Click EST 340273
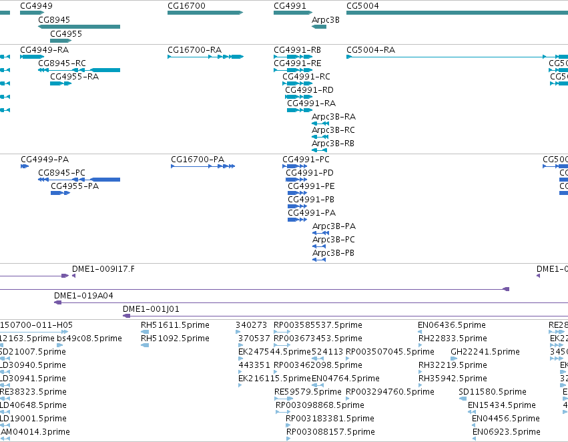 pos(252,325)
